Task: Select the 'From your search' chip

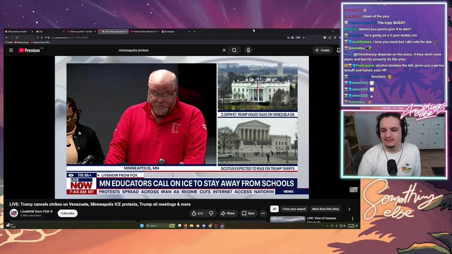Action: pyautogui.click(x=294, y=209)
